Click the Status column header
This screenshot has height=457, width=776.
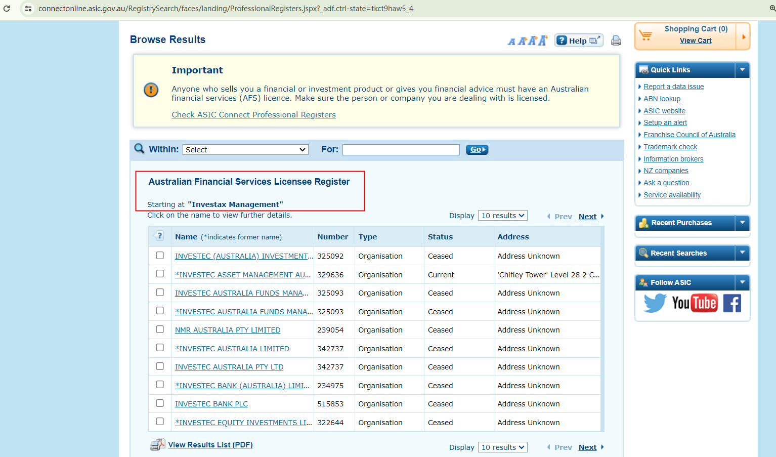click(440, 237)
